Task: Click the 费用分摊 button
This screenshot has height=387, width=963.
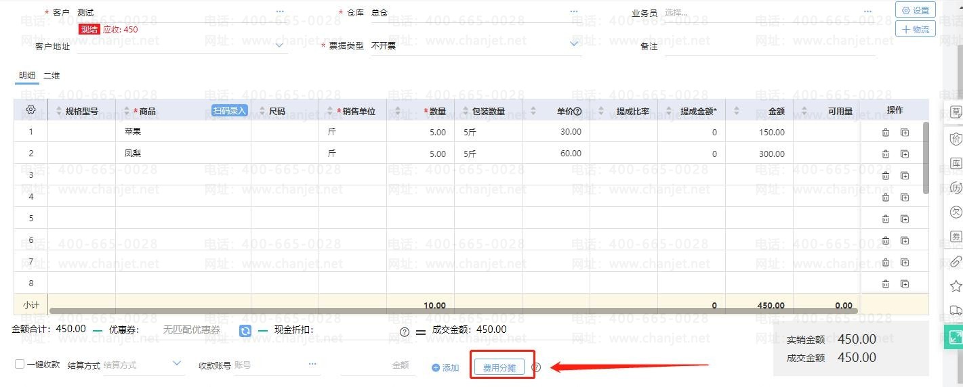Action: tap(499, 368)
